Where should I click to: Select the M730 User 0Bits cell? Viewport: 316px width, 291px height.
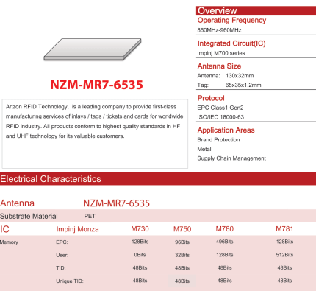(140, 255)
